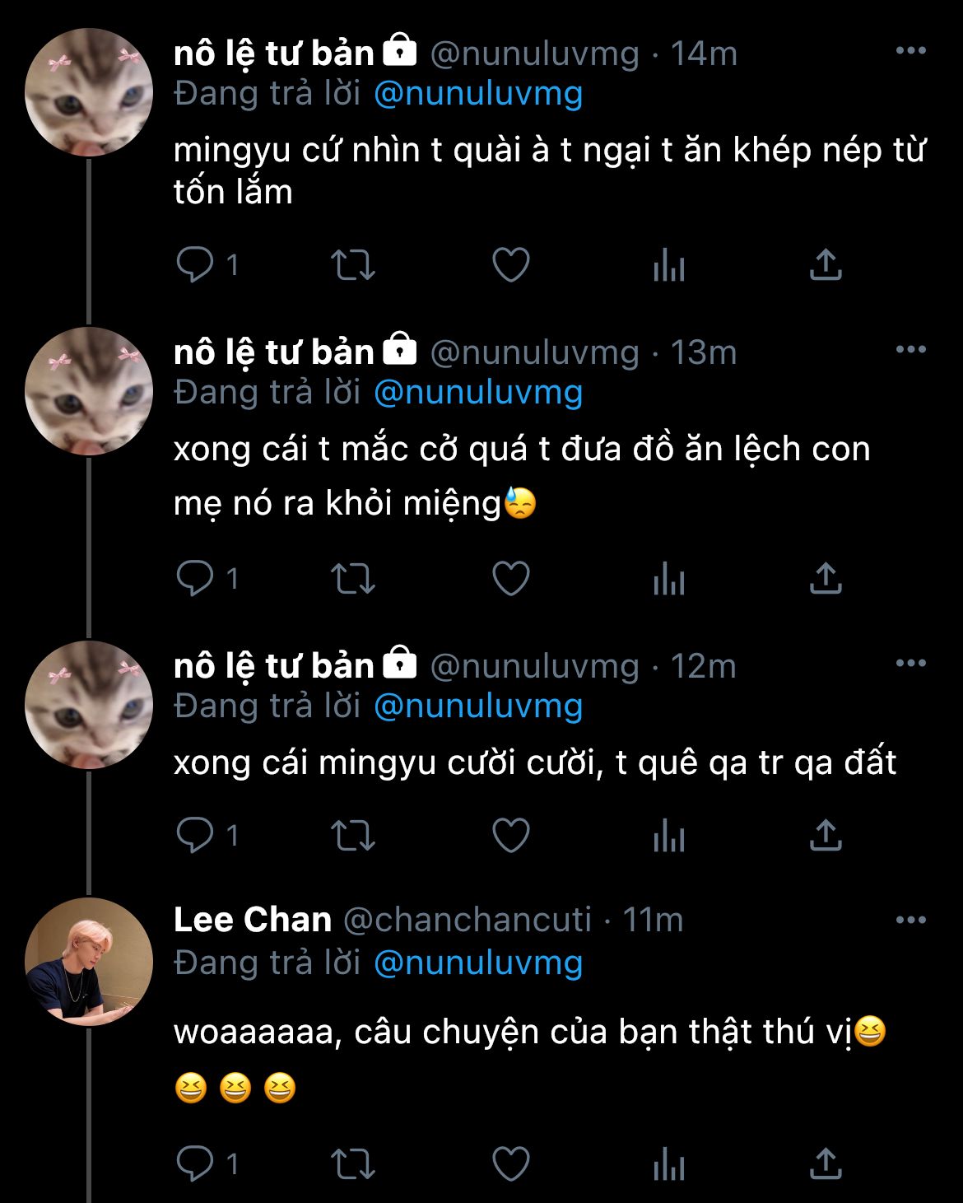
Task: Open Lee Chan's profile picture
Action: tap(89, 962)
